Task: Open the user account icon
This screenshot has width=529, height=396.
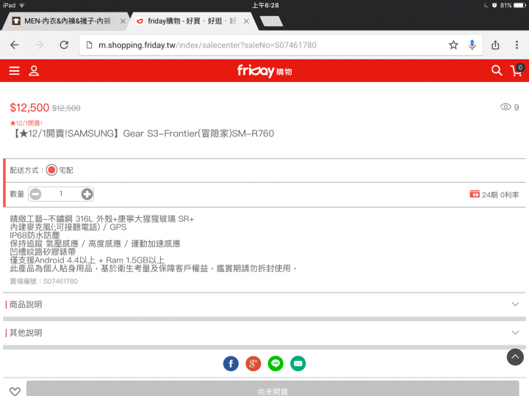Action: 34,70
